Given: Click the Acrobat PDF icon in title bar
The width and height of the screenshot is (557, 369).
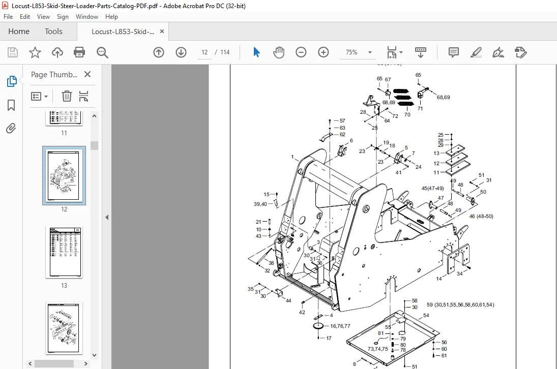Looking at the screenshot, I should [5, 6].
